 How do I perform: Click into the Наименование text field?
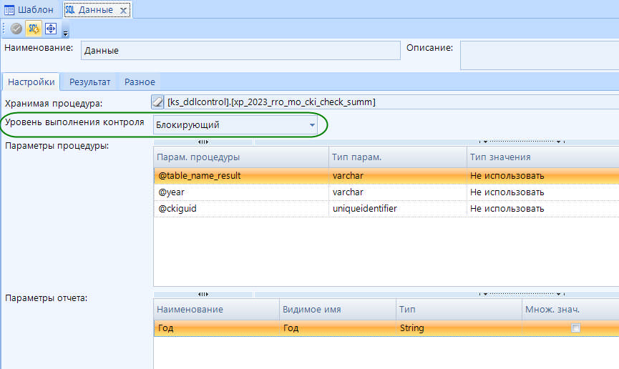[239, 51]
